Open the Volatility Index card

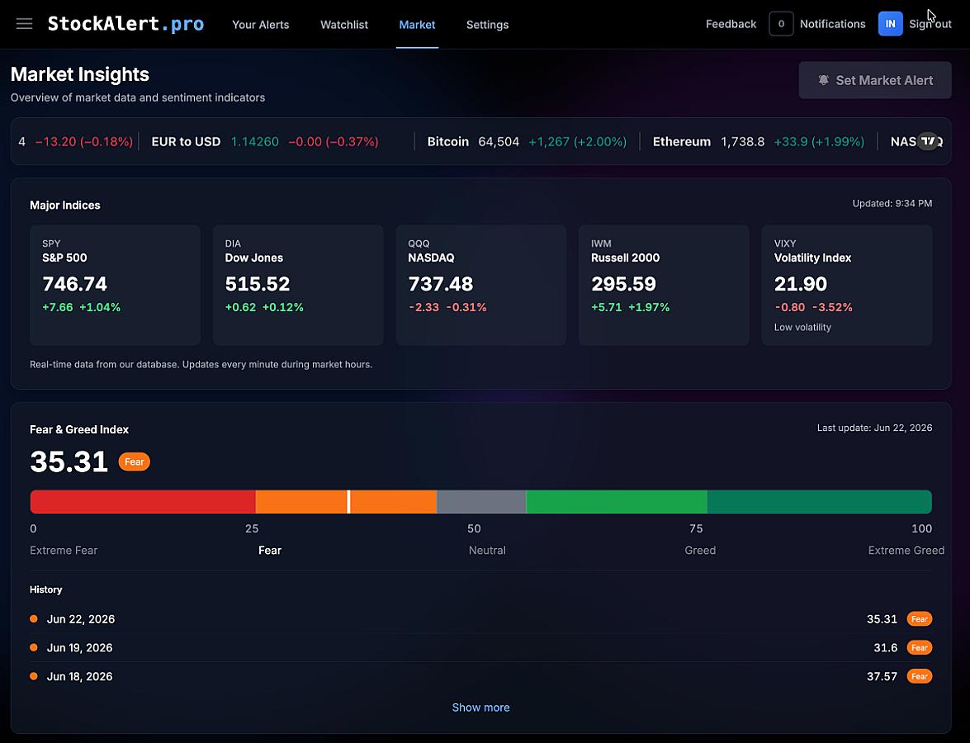click(847, 285)
